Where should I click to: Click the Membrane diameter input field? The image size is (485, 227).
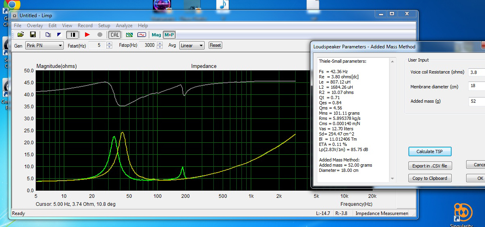point(477,87)
